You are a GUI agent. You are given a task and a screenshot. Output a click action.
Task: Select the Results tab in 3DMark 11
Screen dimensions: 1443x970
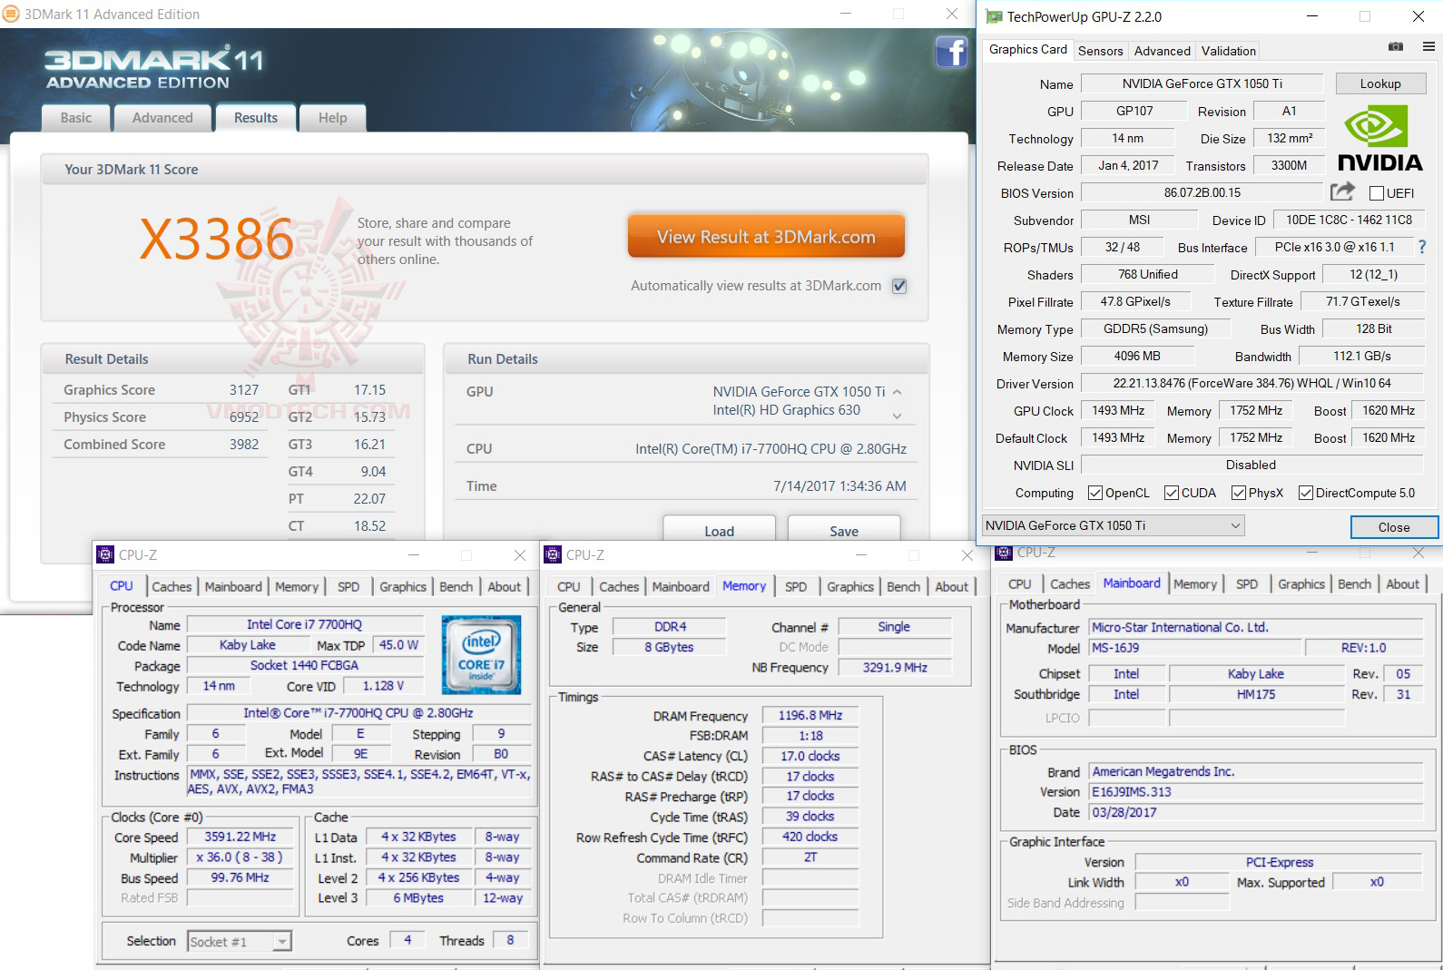pos(256,117)
